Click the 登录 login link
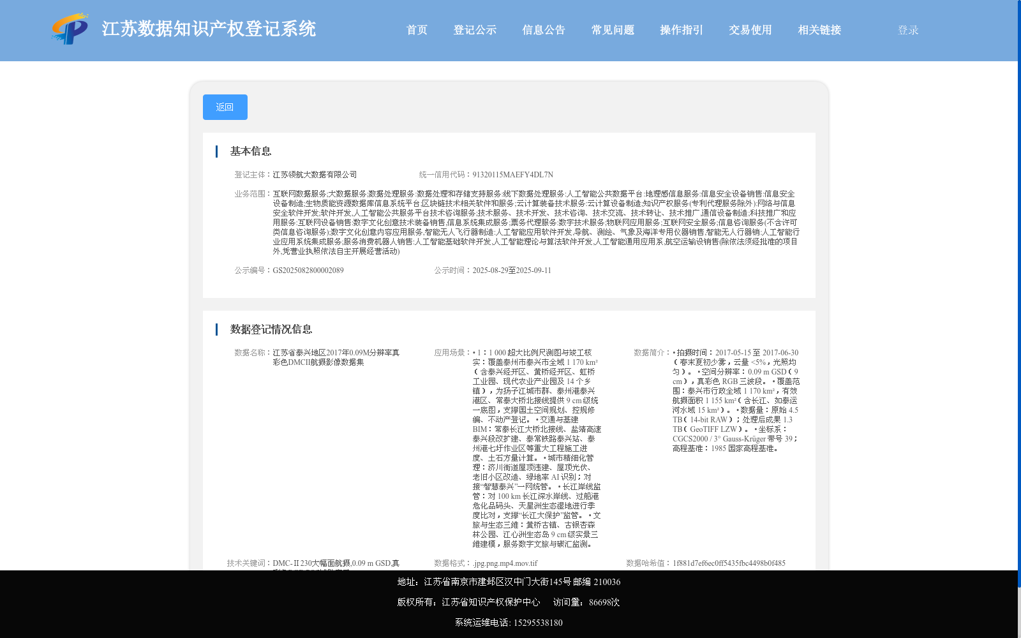This screenshot has height=638, width=1021. tap(908, 30)
